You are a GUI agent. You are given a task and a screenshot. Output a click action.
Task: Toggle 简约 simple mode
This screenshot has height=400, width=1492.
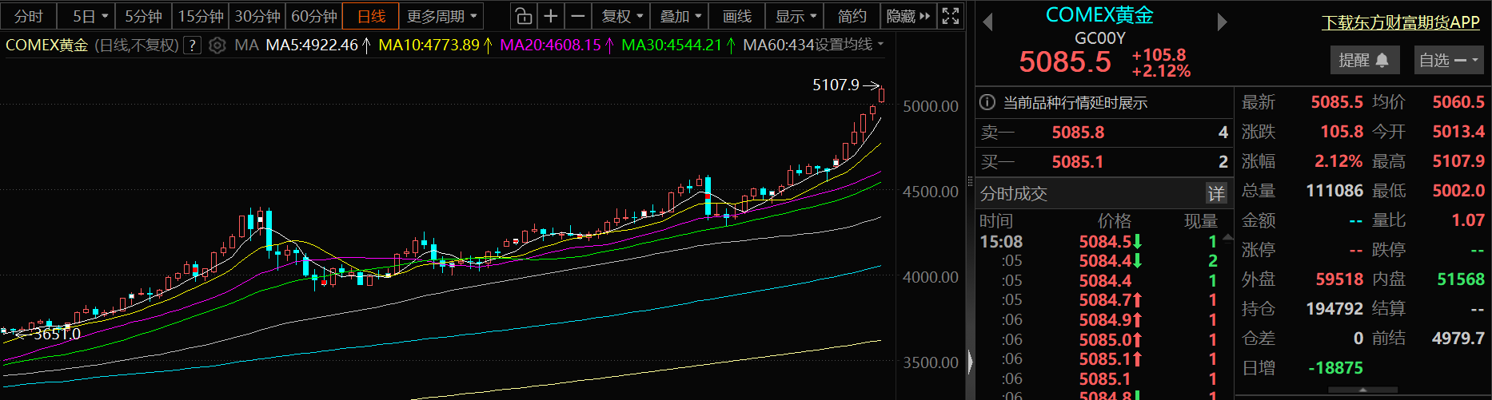(x=852, y=16)
